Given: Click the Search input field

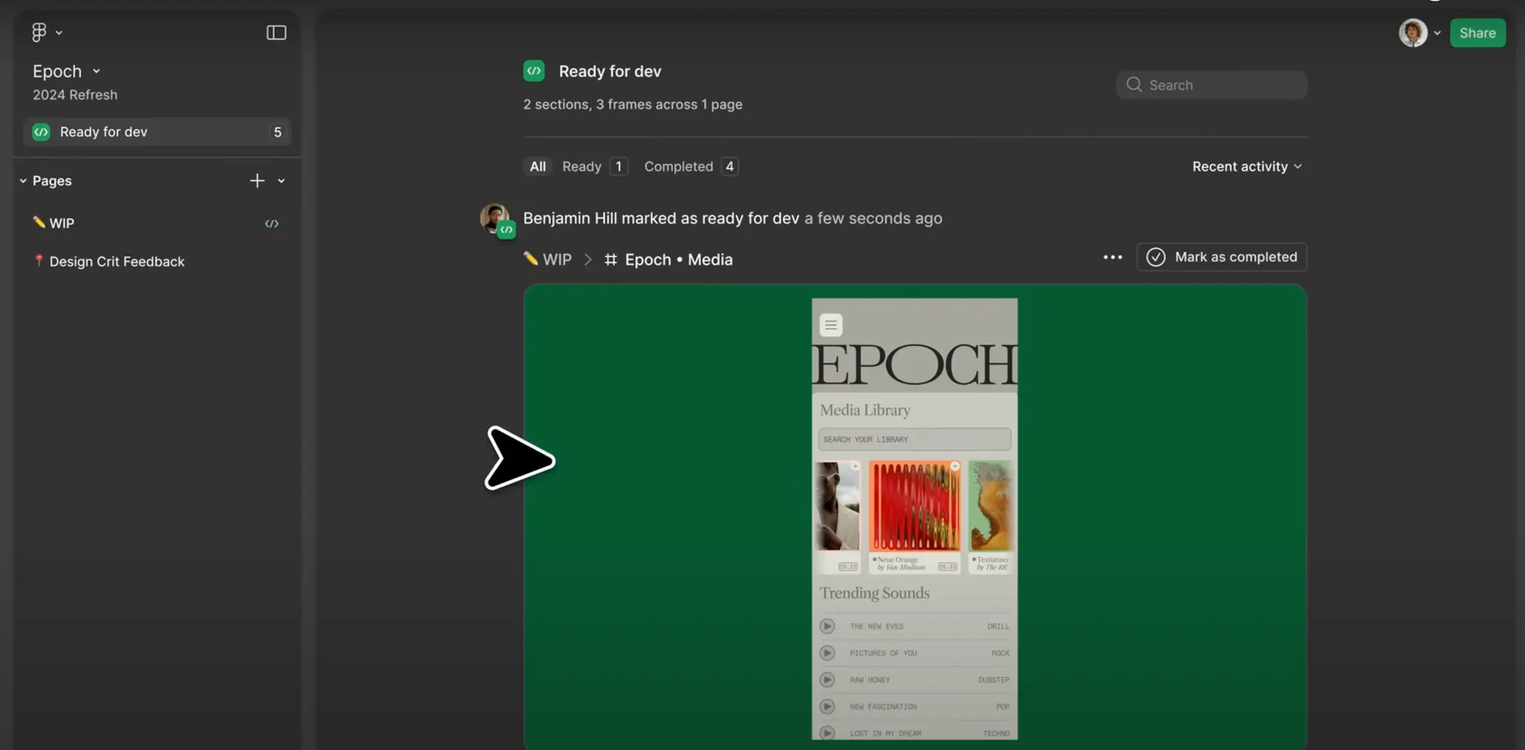Looking at the screenshot, I should pos(1211,85).
